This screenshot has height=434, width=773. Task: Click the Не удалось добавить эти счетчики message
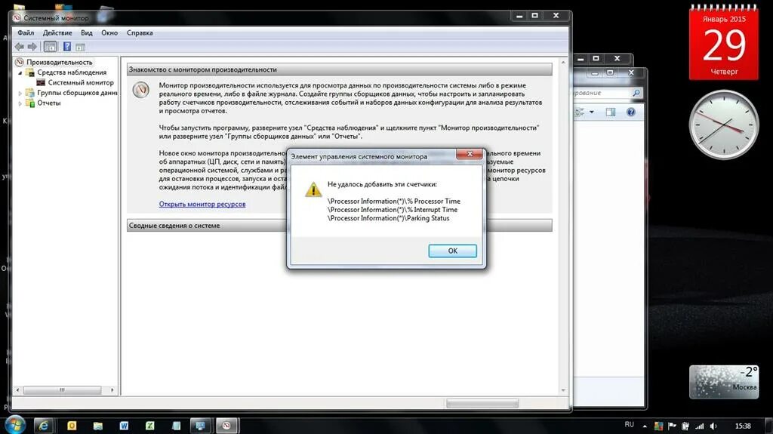coord(382,184)
